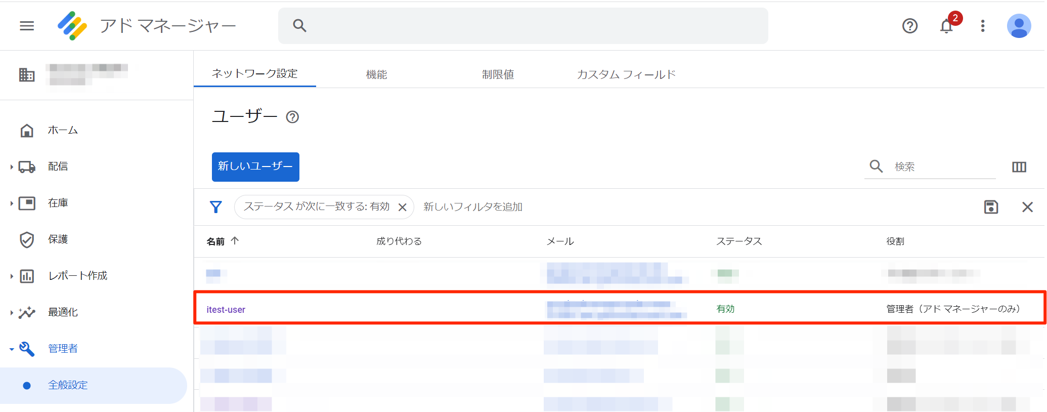Image resolution: width=1047 pixels, height=412 pixels.
Task: Open 最適化 in sidebar
Action: pos(63,312)
